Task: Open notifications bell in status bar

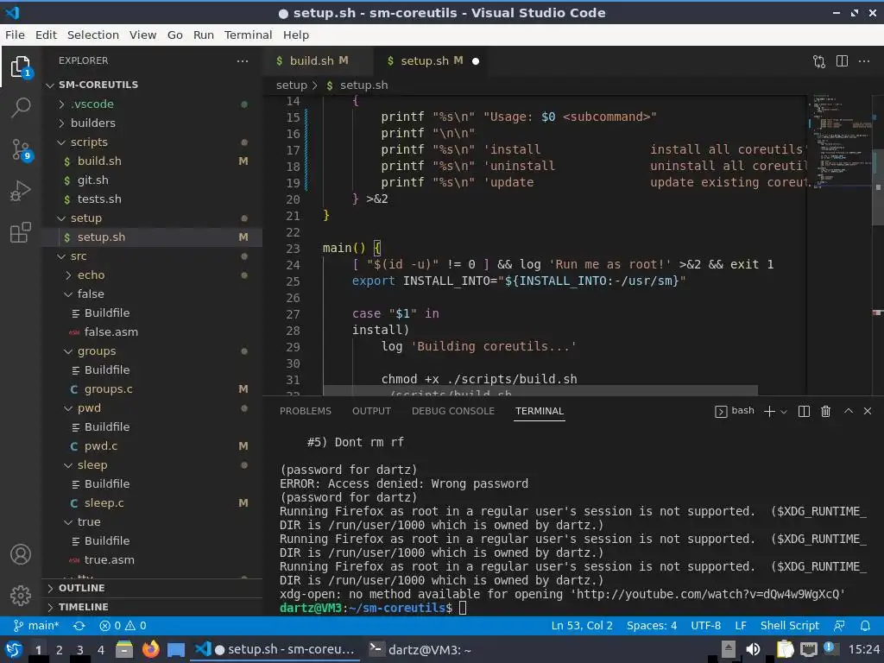Action: 865,626
